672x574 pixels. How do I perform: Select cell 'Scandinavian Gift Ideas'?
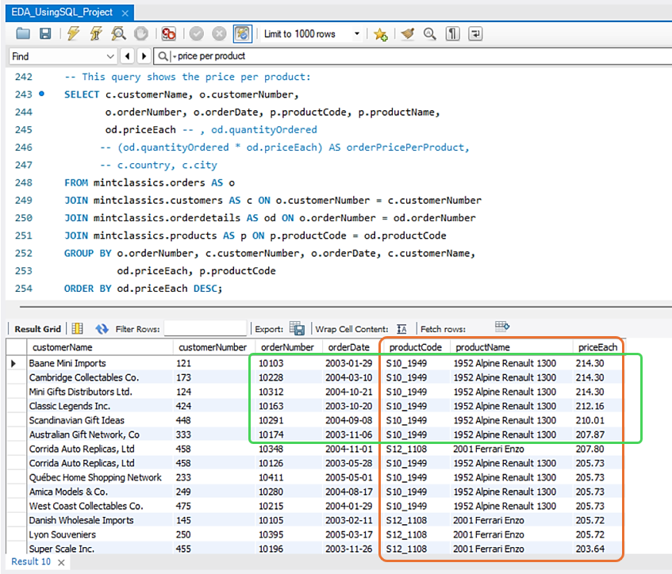tap(100, 420)
